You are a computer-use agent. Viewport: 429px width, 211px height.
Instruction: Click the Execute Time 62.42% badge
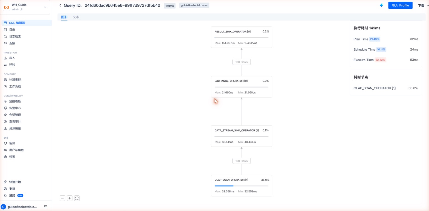coord(380,60)
